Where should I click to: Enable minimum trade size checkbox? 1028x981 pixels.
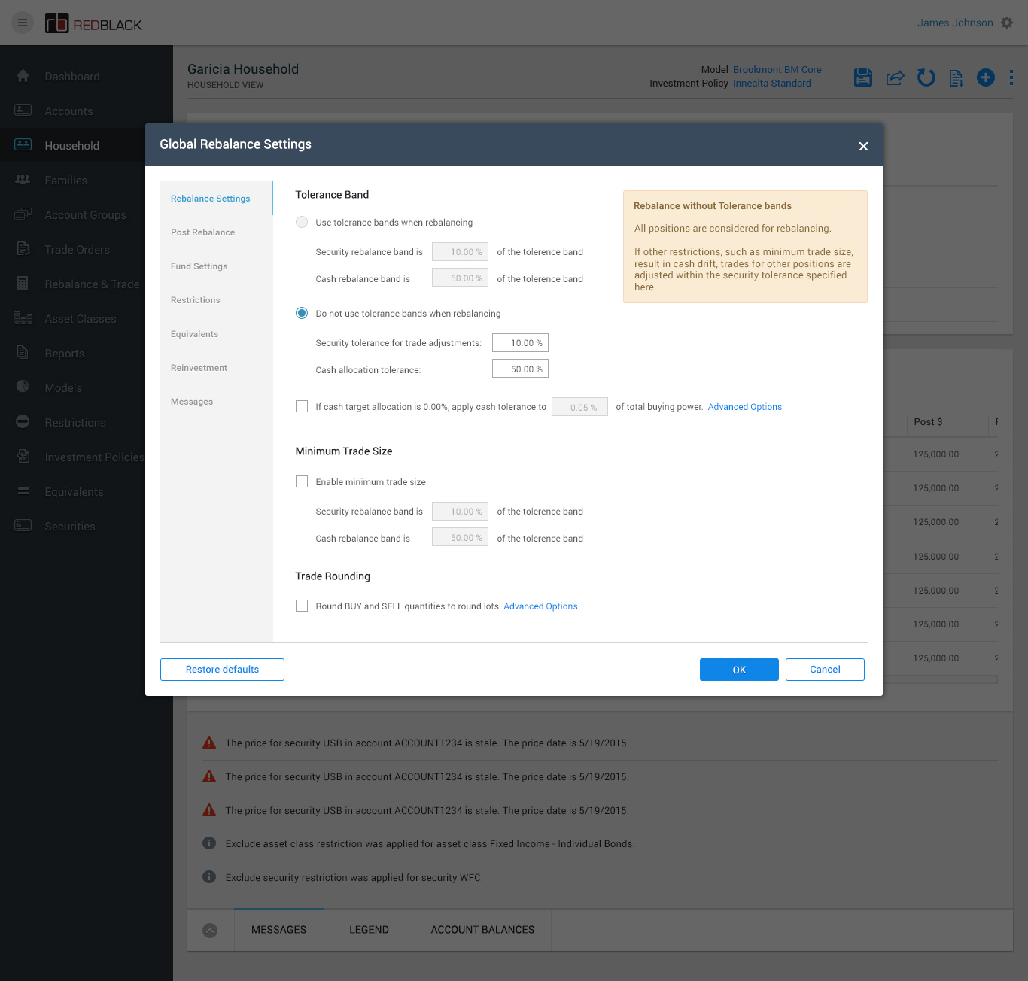click(302, 481)
